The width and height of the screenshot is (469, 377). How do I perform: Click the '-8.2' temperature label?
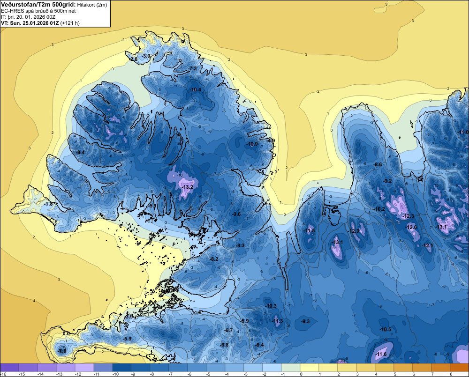click(x=214, y=259)
